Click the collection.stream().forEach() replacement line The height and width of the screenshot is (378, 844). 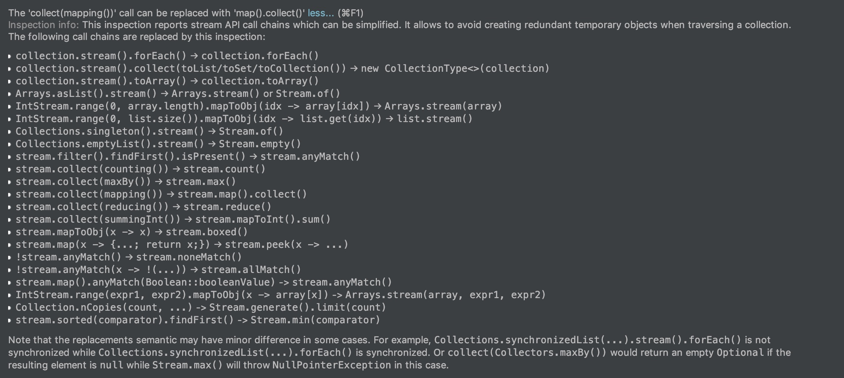[x=167, y=56]
